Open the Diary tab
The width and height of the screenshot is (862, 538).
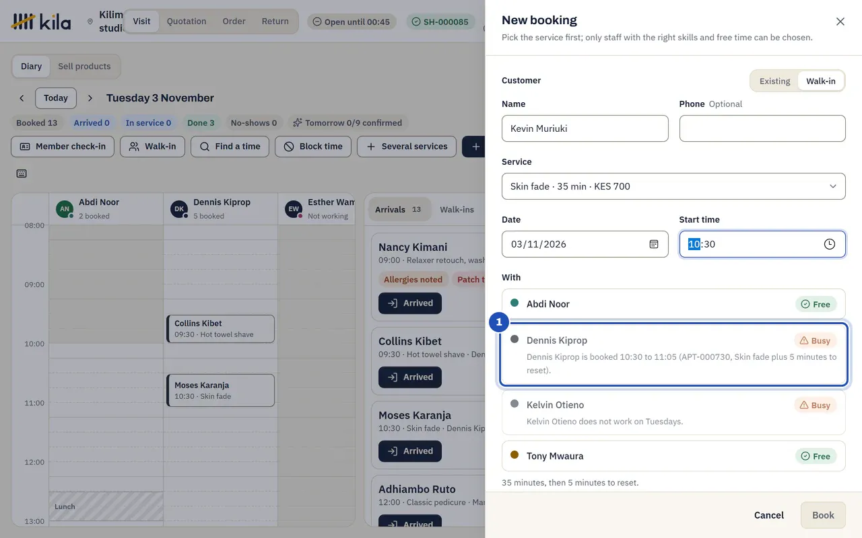[31, 67]
